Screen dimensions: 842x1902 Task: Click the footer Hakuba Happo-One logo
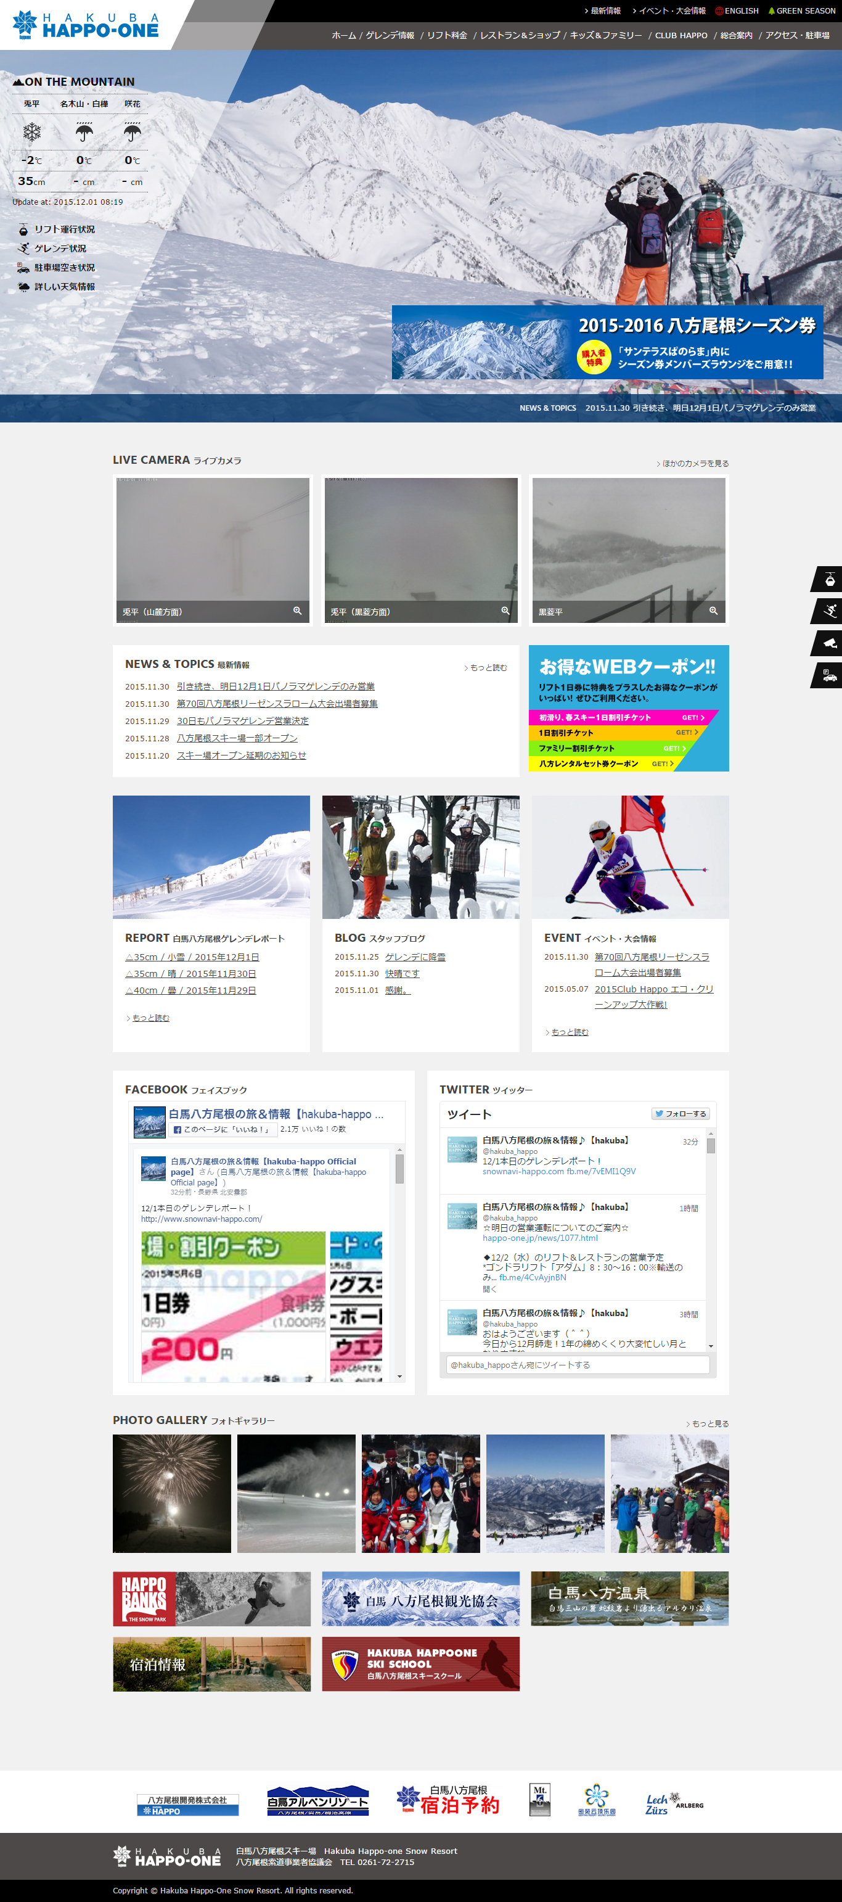(167, 1857)
